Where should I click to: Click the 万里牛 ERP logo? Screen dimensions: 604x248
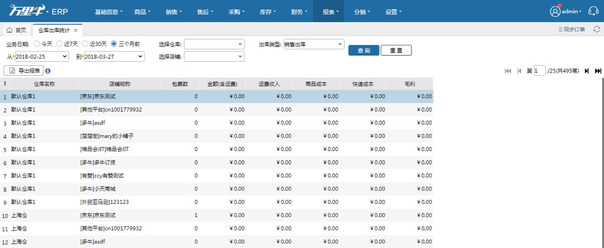[x=38, y=11]
